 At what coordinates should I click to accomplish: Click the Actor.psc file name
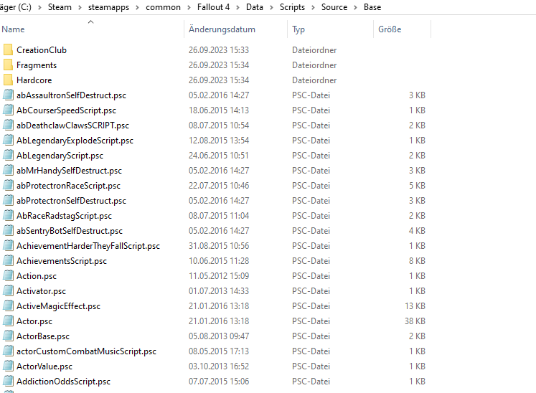[34, 321]
